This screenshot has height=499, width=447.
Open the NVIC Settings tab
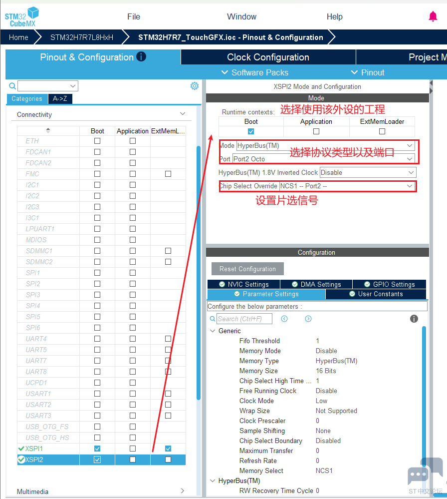tap(243, 284)
